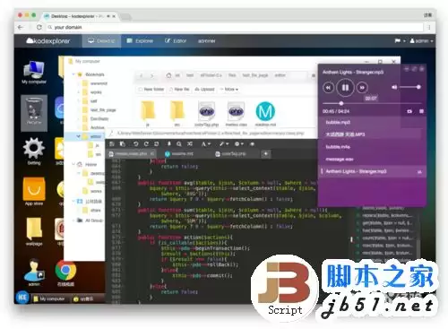
Task: Click the Save all icon in the editor toolbar
Action: point(123,144)
